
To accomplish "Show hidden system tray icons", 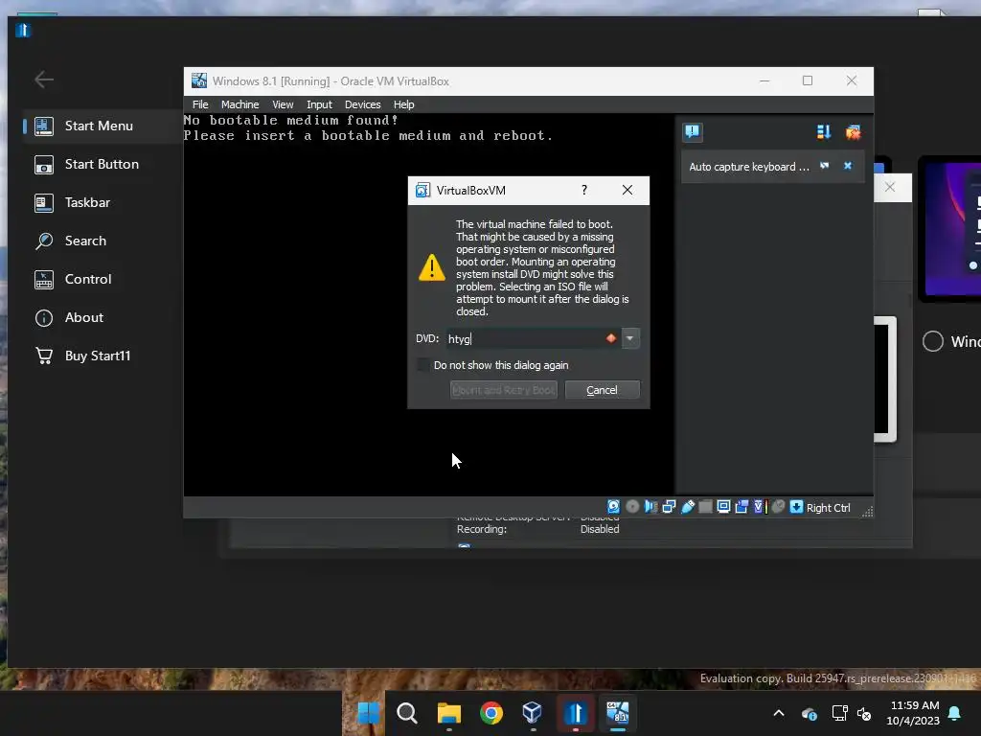I will click(x=779, y=713).
